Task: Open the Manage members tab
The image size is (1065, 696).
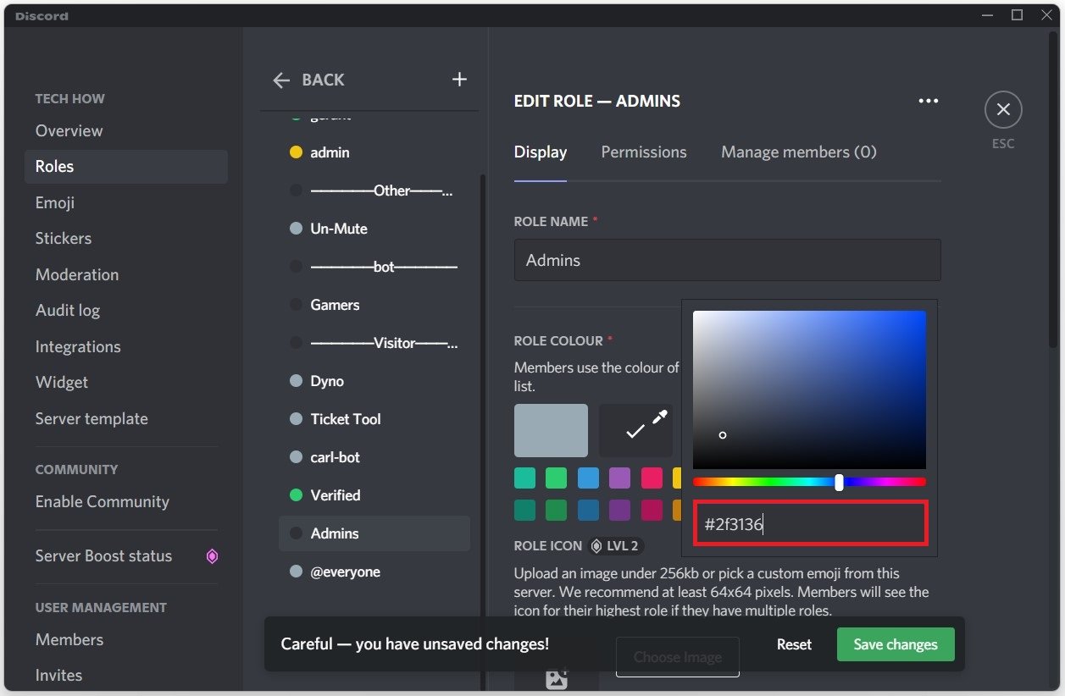Action: tap(797, 152)
